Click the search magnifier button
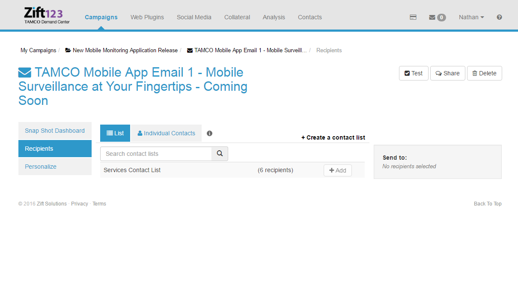518x304 pixels. (220, 154)
